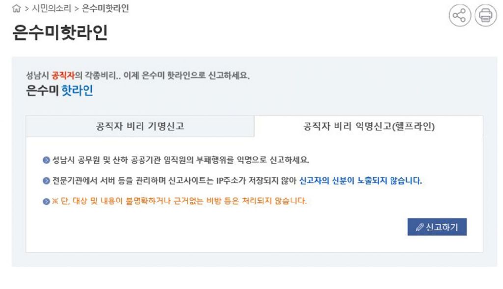The image size is (503, 289).
Task: Switch to the 공직자 비리 기명신고 tab
Action: coord(140,126)
